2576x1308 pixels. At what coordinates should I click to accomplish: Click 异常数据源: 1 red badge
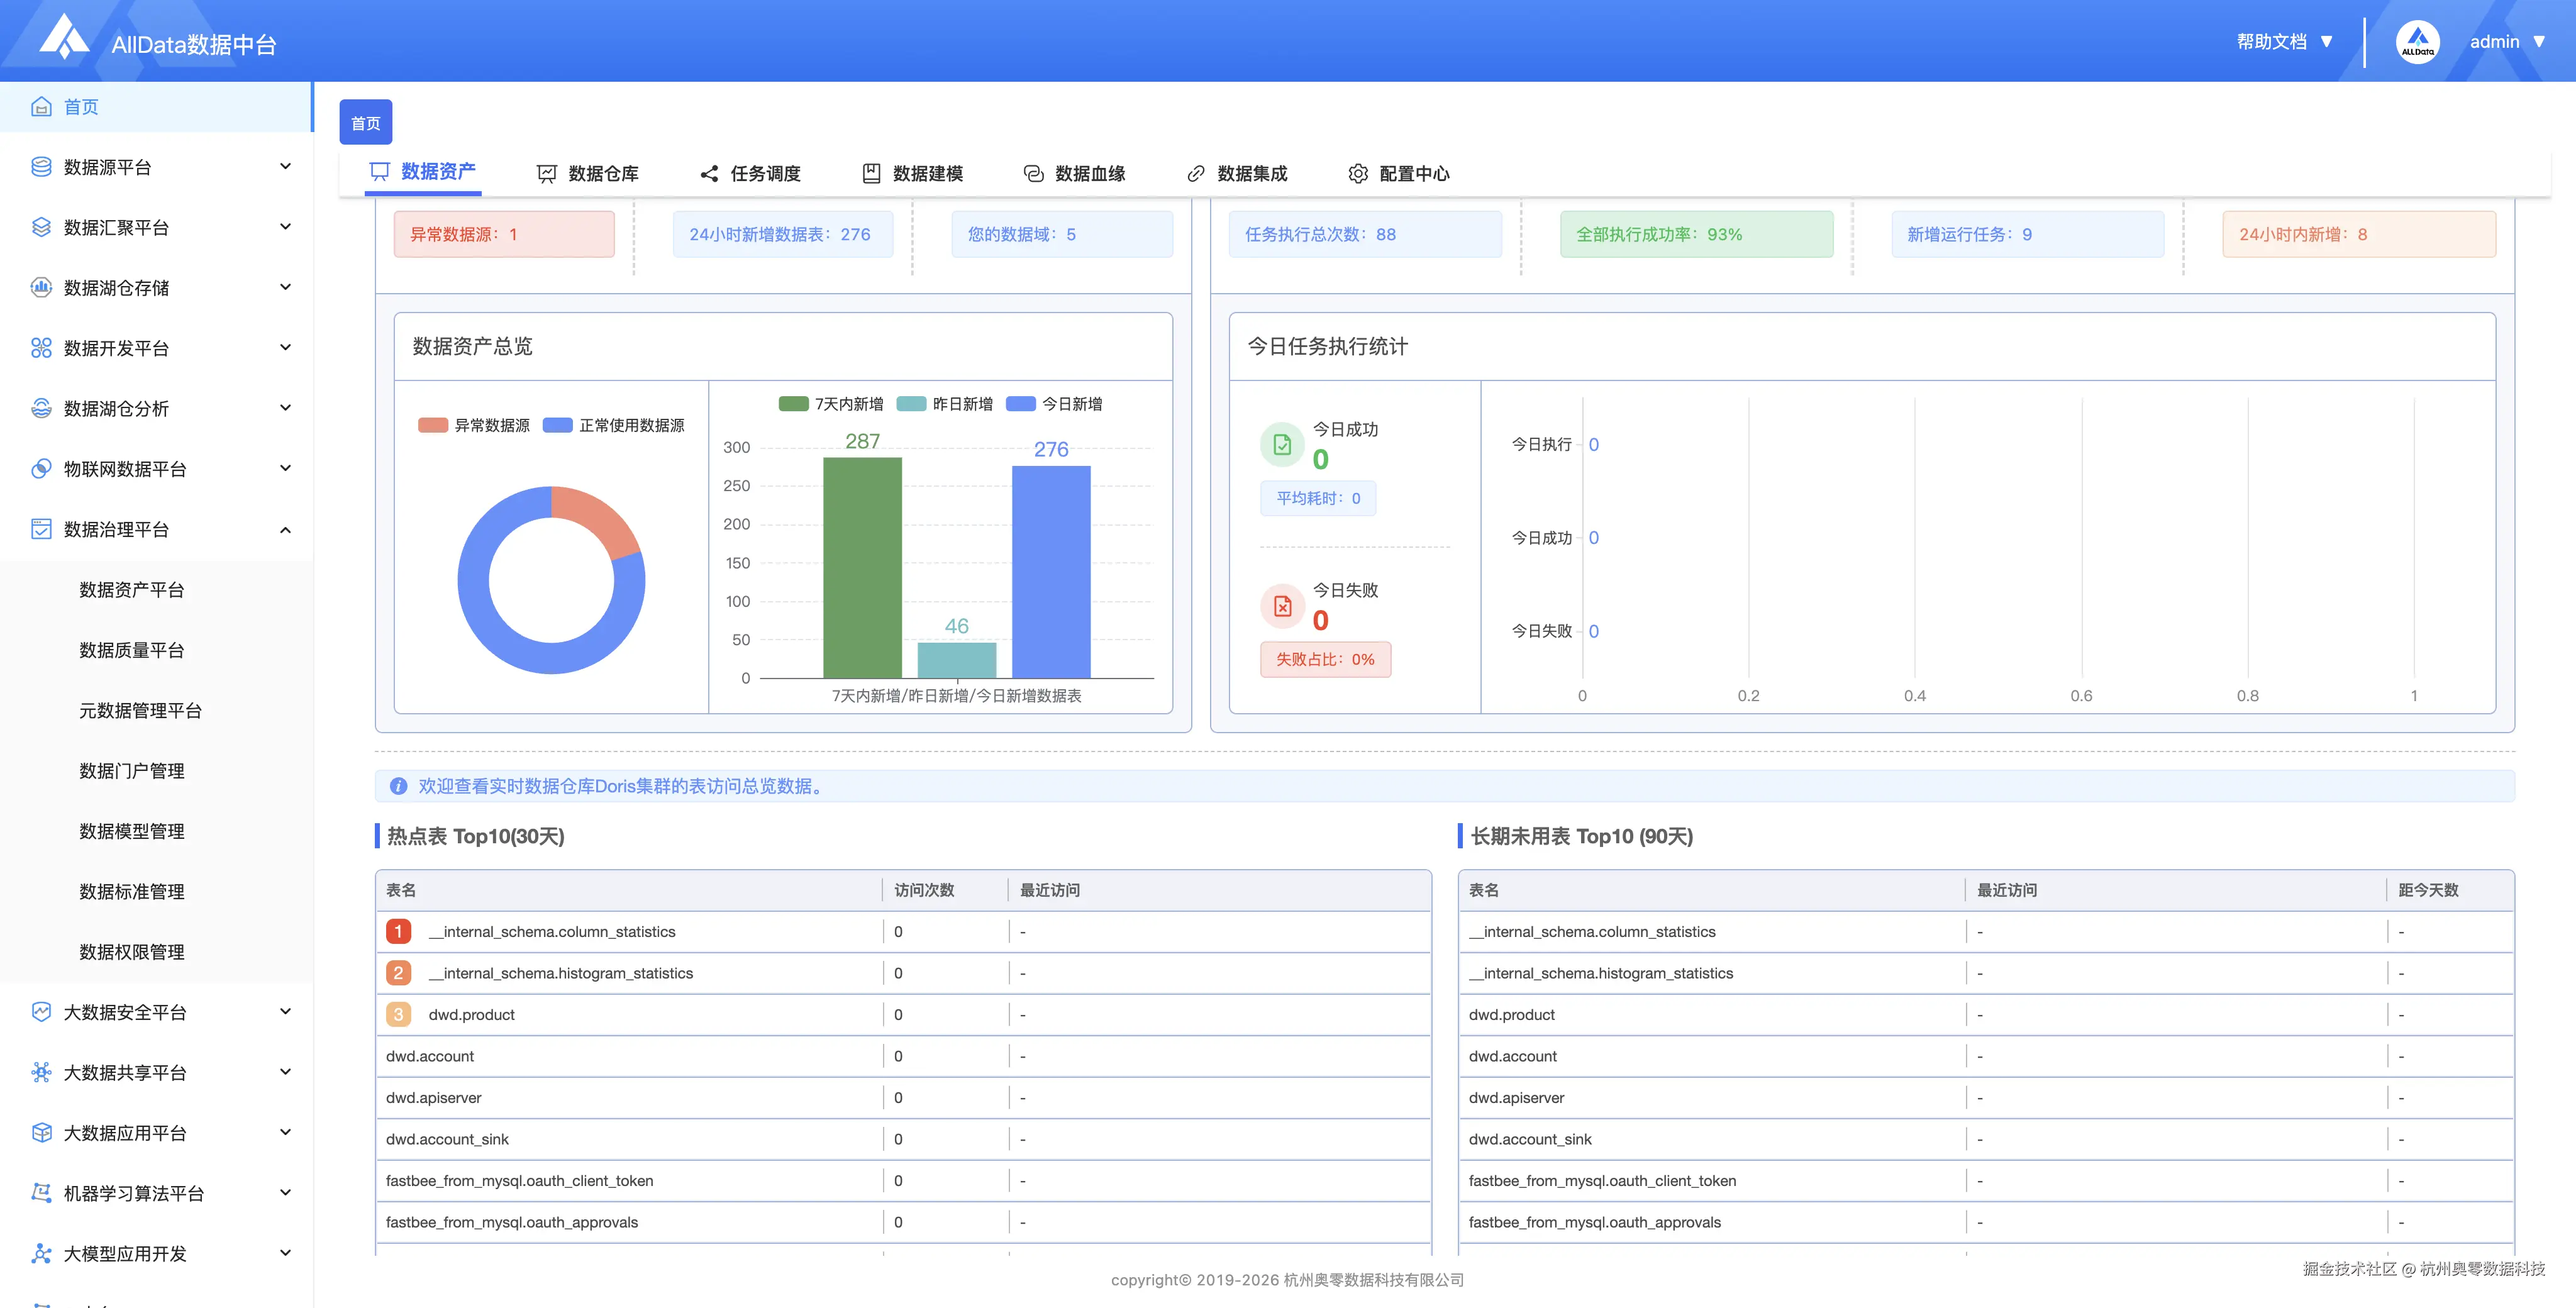(x=504, y=234)
